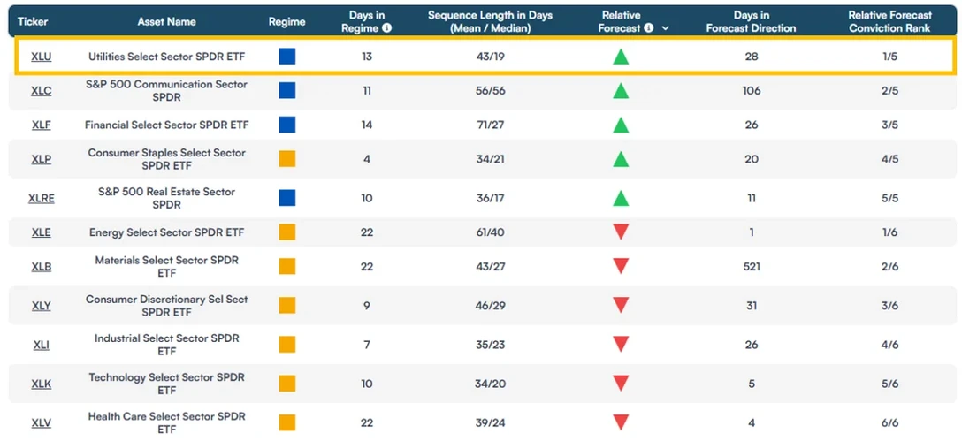Open the XLY ticker link
This screenshot has width=962, height=441.
click(41, 306)
